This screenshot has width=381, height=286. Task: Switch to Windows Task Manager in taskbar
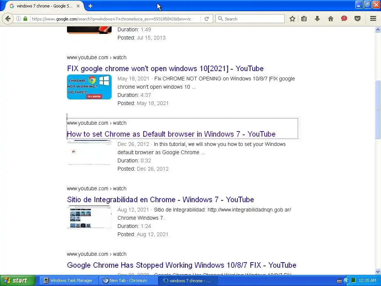68,281
